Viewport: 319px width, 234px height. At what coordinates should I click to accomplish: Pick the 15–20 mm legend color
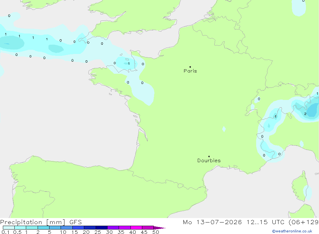pos(78,228)
